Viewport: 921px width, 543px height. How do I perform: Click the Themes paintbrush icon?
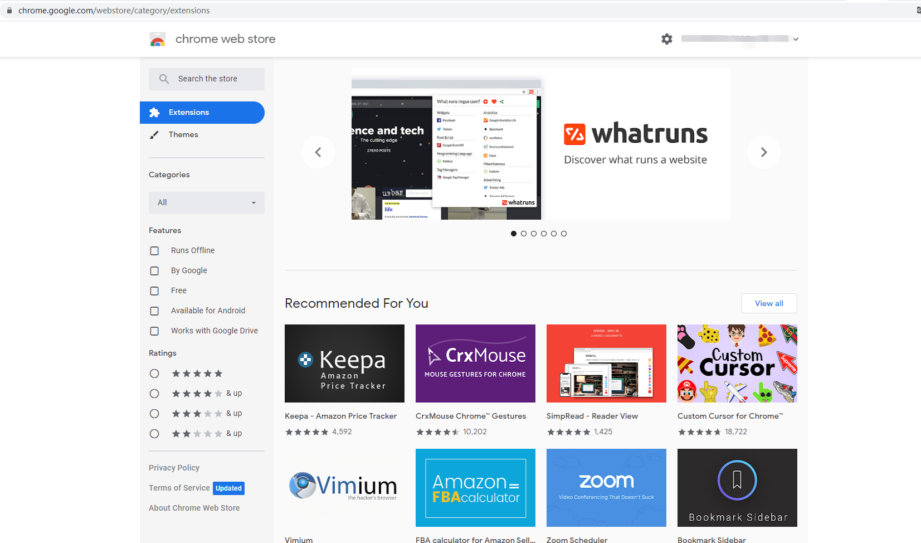(154, 135)
